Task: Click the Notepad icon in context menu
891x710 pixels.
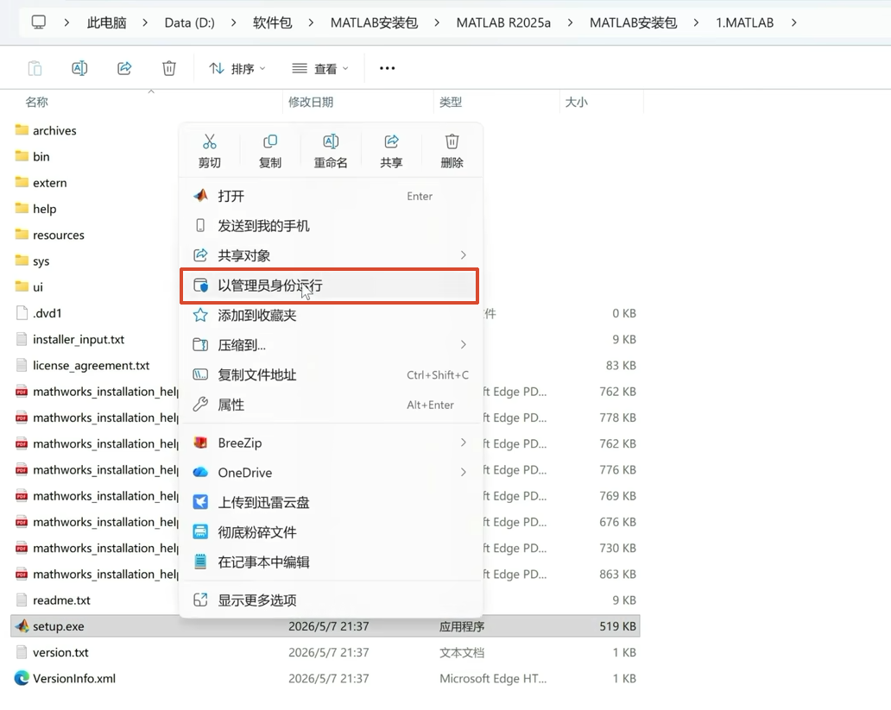Action: click(200, 562)
